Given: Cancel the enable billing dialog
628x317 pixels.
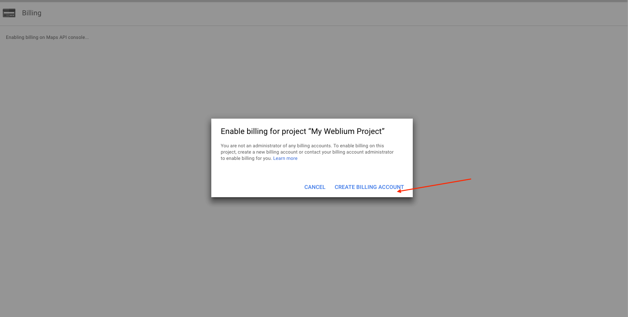Looking at the screenshot, I should click(x=315, y=187).
